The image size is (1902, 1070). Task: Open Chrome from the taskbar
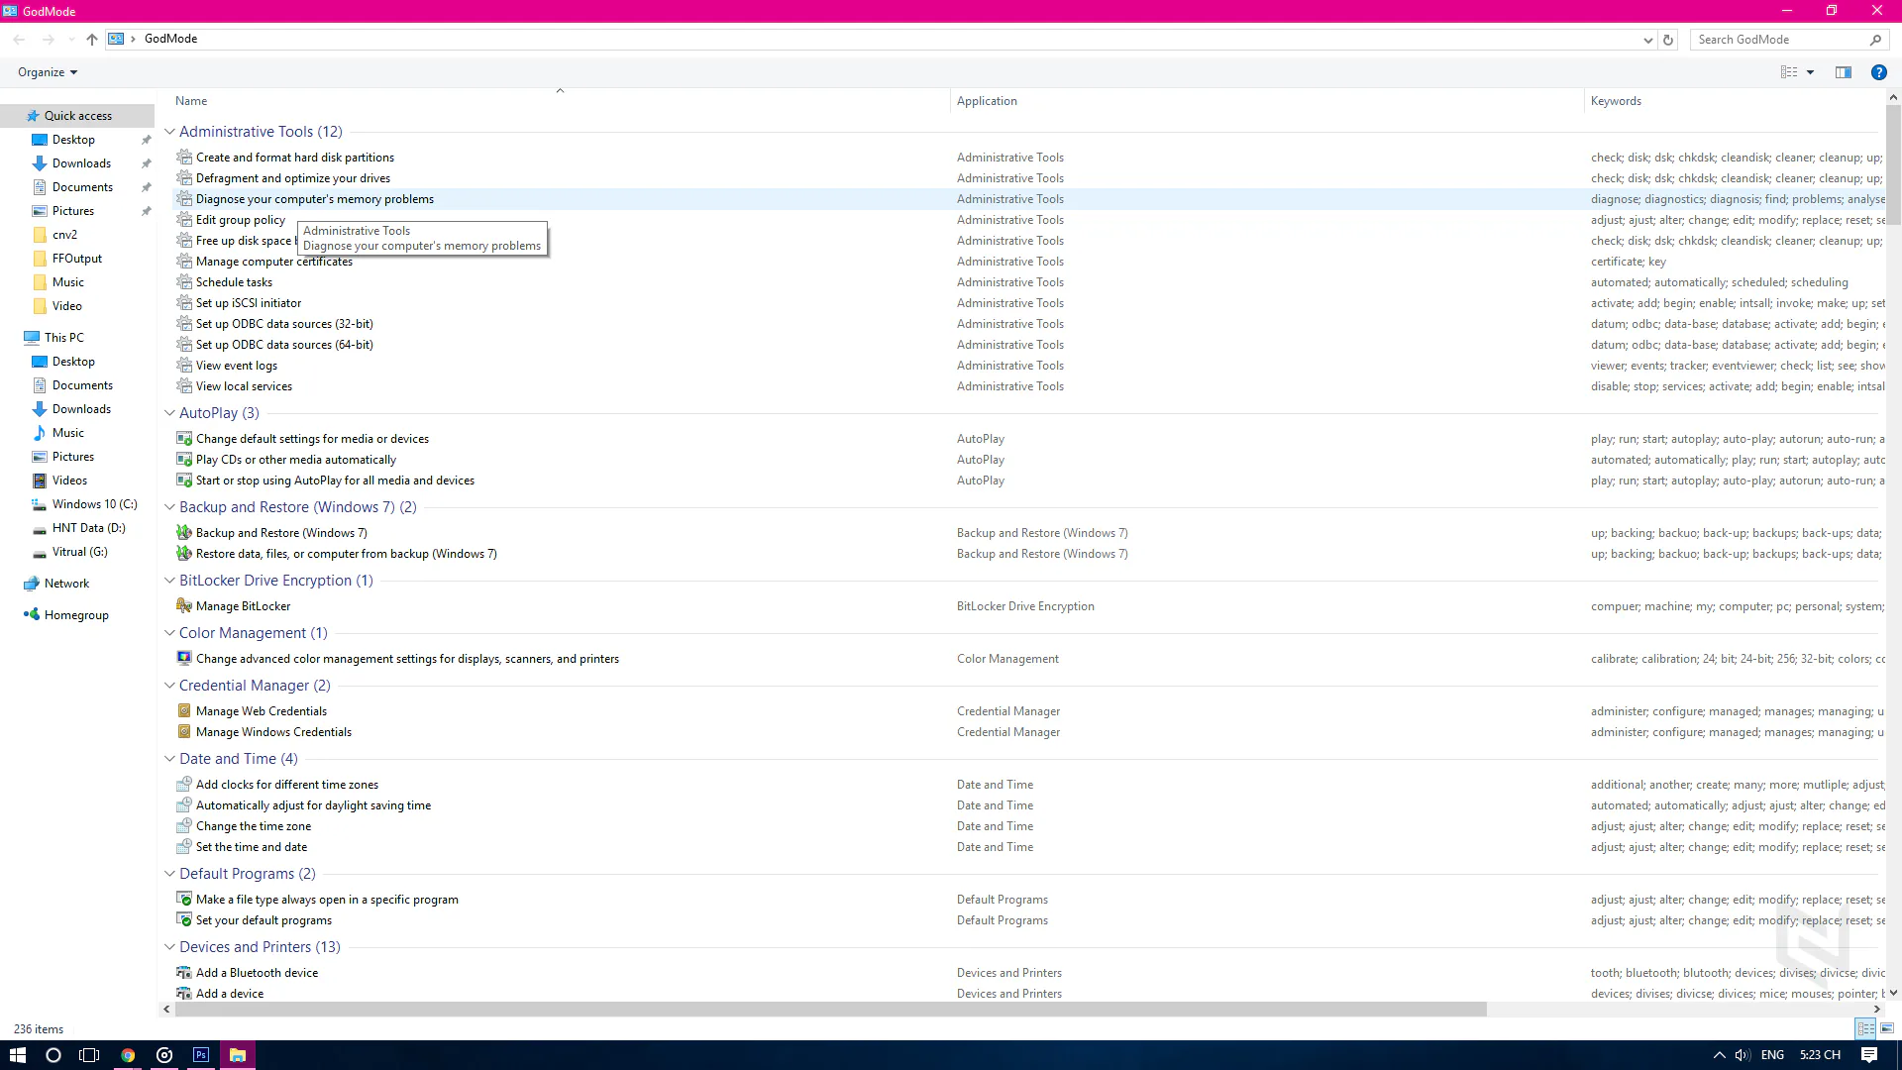[128, 1055]
